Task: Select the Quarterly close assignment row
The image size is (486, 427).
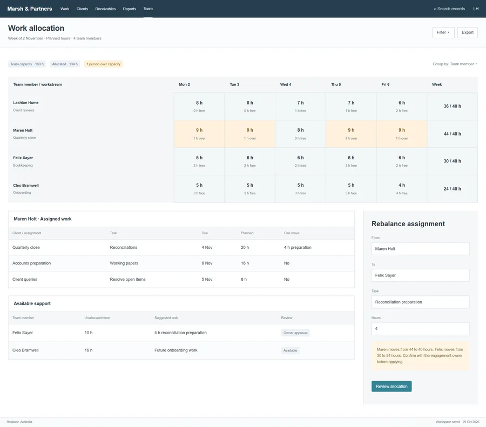Action: (181, 247)
